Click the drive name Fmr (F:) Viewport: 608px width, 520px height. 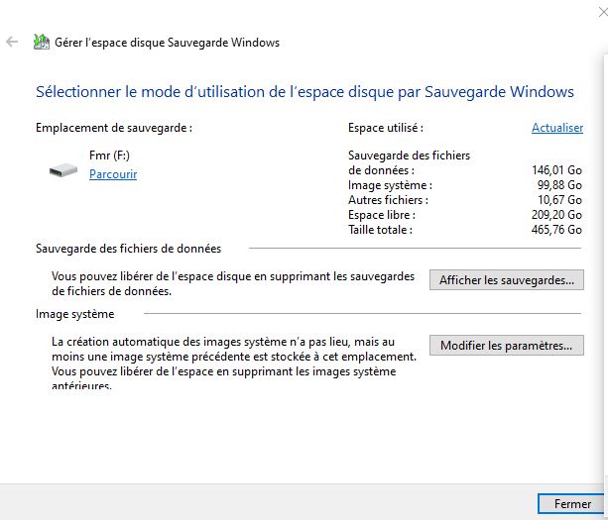109,156
